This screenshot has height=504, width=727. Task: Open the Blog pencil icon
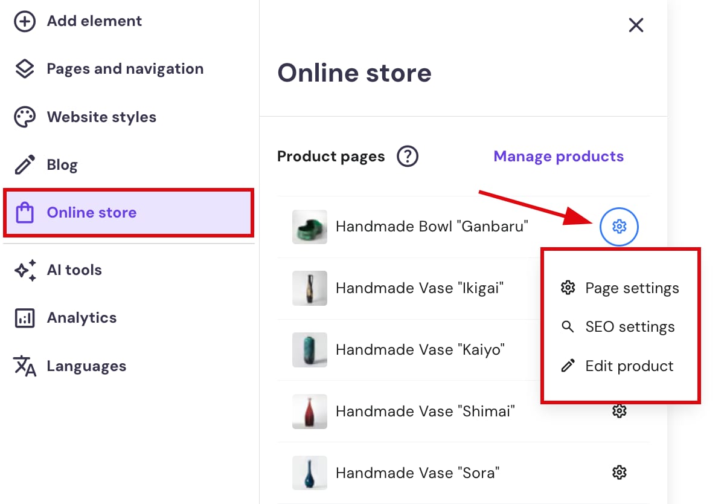(x=25, y=165)
